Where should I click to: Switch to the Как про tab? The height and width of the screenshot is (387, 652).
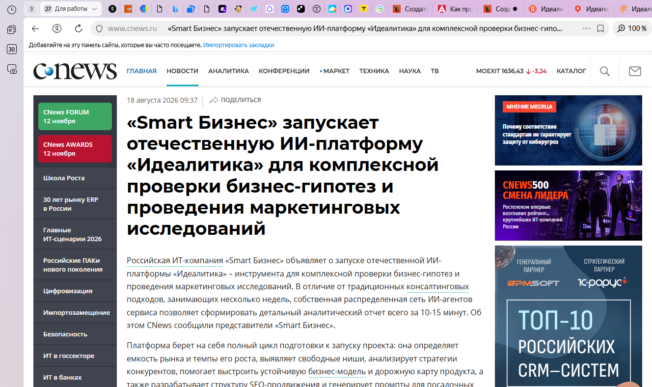(454, 9)
